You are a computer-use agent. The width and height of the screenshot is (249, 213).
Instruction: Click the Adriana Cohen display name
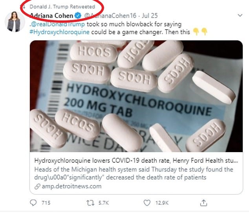pos(51,16)
